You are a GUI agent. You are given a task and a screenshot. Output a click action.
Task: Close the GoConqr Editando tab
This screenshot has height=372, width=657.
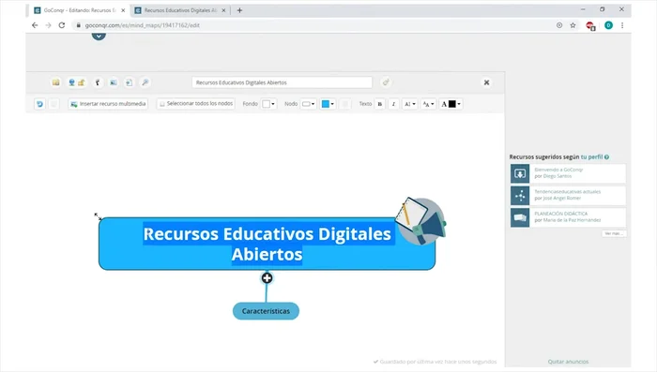point(123,10)
